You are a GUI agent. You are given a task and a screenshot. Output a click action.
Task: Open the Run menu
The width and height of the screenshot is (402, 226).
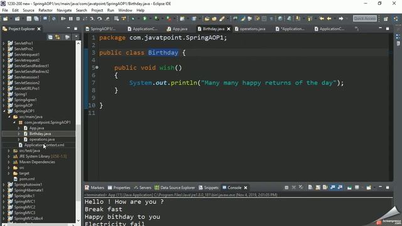click(x=111, y=10)
